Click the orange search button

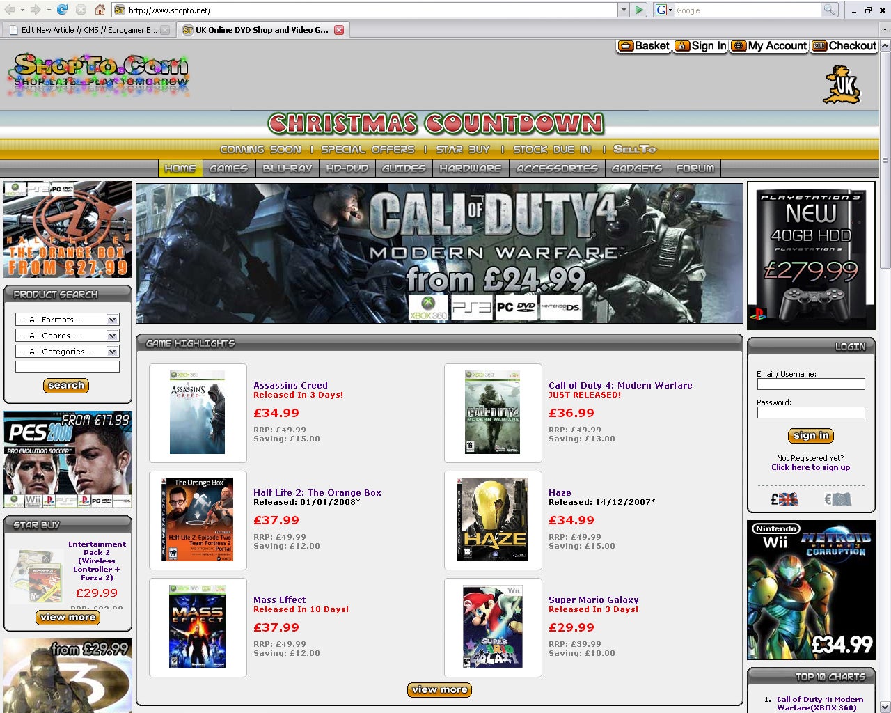click(x=66, y=386)
